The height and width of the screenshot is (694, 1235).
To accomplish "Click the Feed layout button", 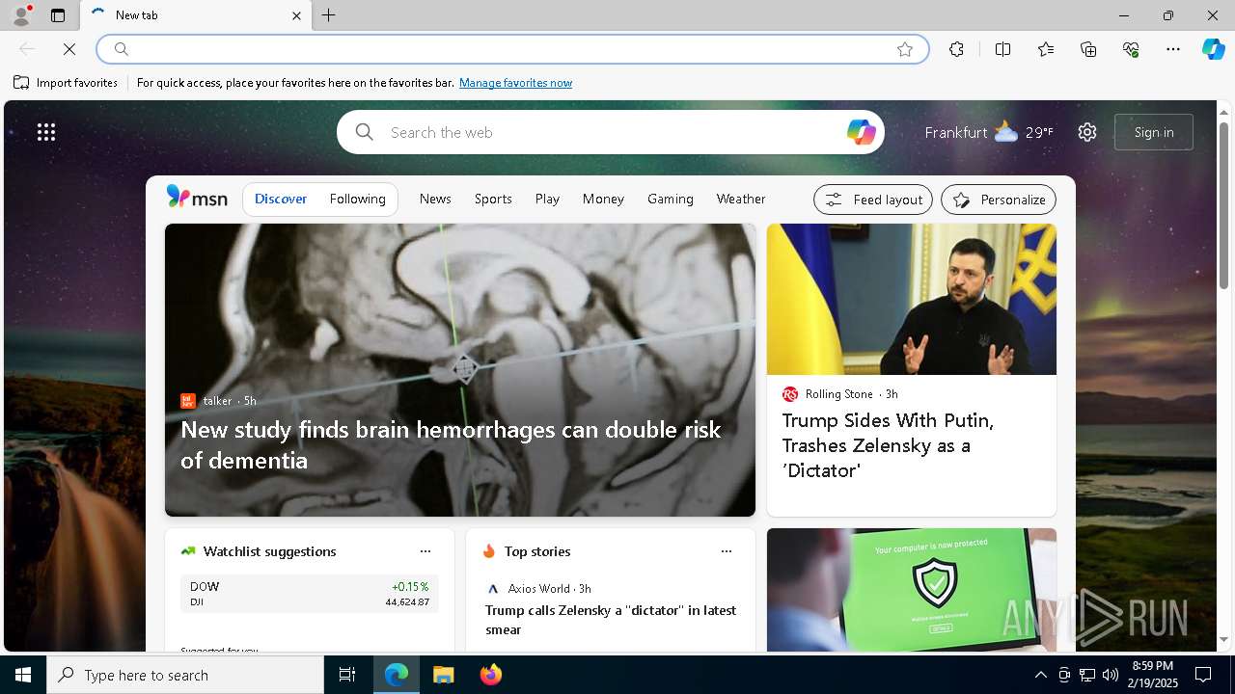I will click(x=873, y=200).
